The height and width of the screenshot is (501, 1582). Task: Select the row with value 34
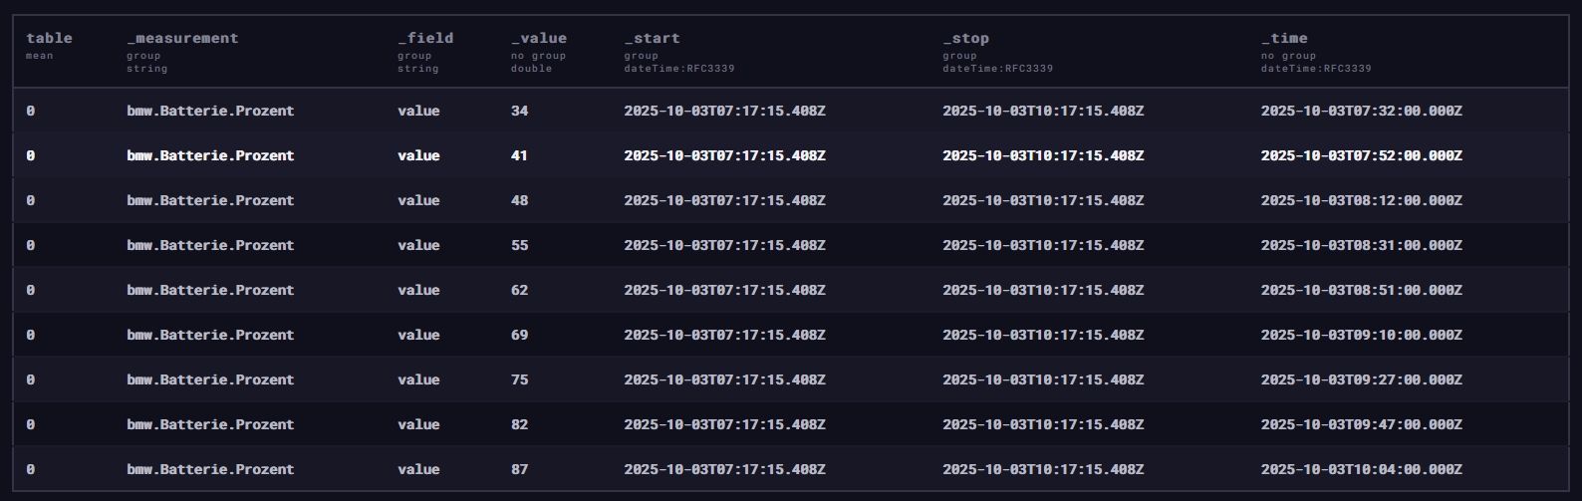519,111
